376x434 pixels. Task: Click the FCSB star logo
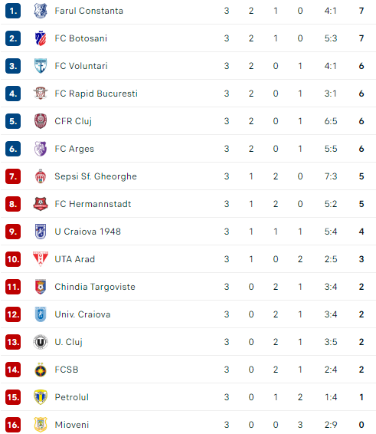point(41,370)
